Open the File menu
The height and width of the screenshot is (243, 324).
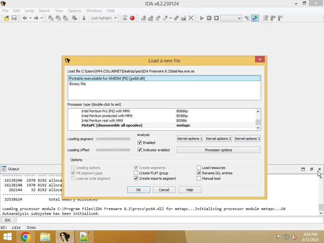[x=5, y=10]
